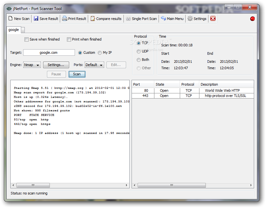Select the My IP radio button
This screenshot has width=266, height=208.
point(100,53)
